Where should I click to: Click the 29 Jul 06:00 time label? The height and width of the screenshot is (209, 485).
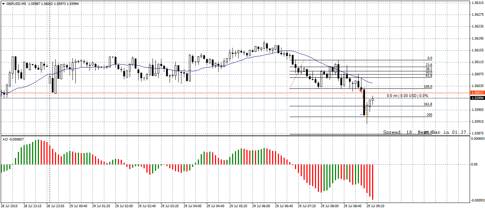pos(261,206)
